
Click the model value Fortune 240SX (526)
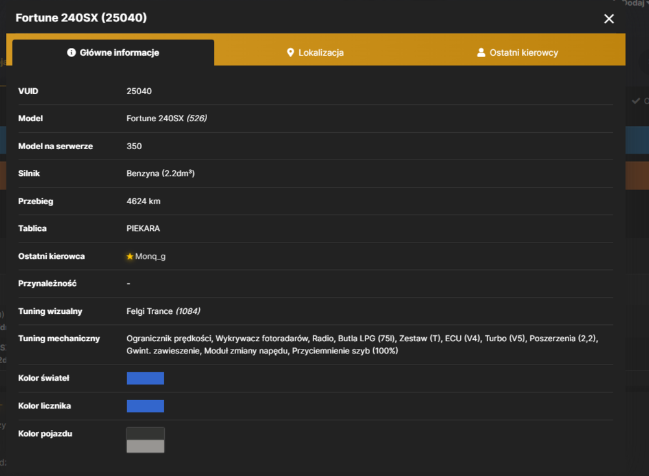pyautogui.click(x=166, y=118)
